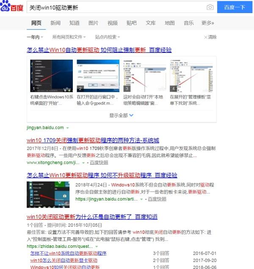This screenshot has width=254, height=269.
Task: Click arrow next to jingyan.baidu.com
Action: [67, 128]
